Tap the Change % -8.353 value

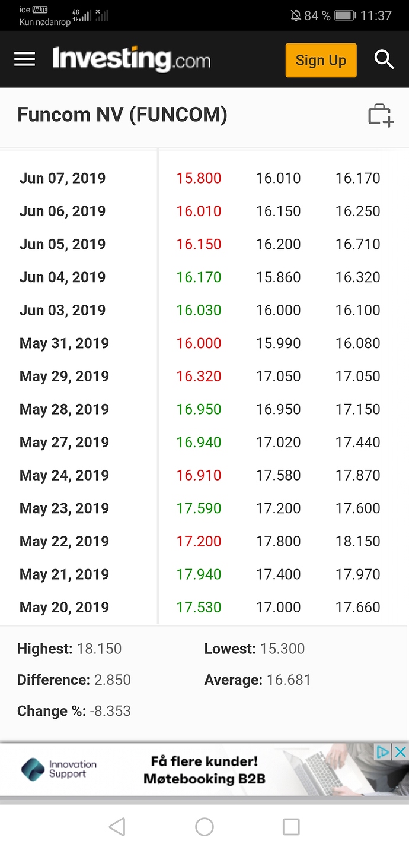tap(110, 711)
